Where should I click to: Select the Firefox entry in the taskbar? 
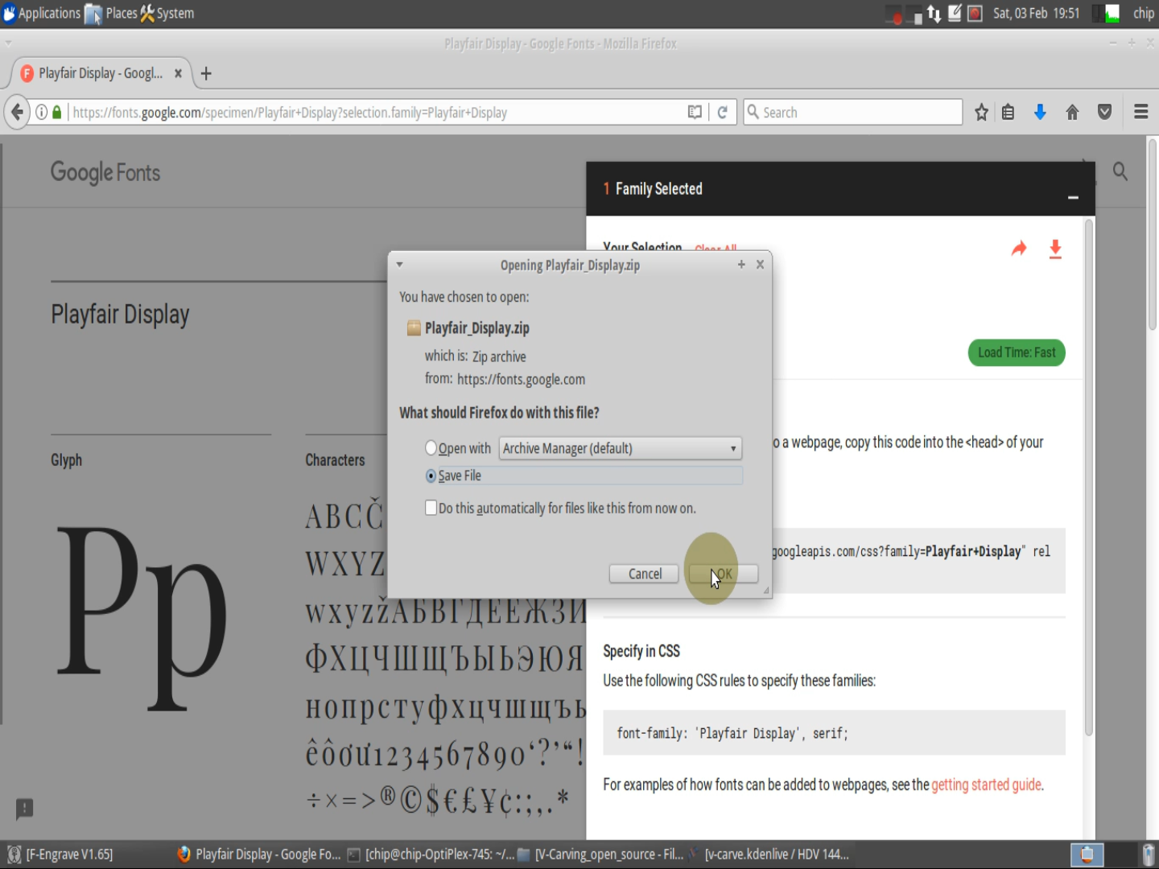click(x=259, y=855)
